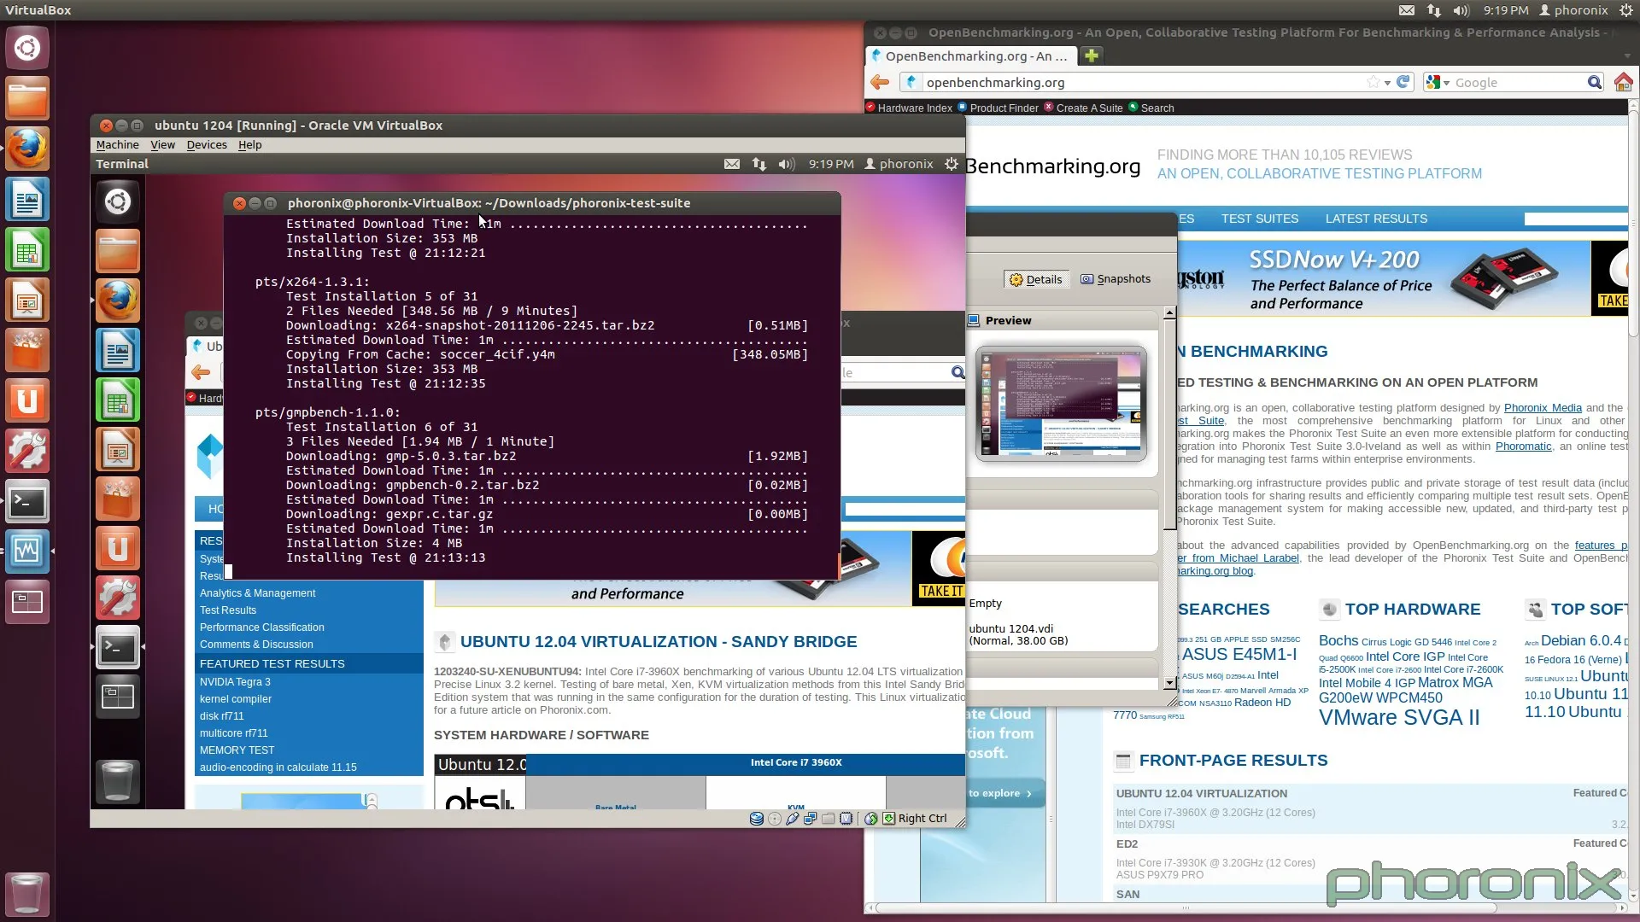Open the phoronix user menu in guest panel

[x=899, y=163]
